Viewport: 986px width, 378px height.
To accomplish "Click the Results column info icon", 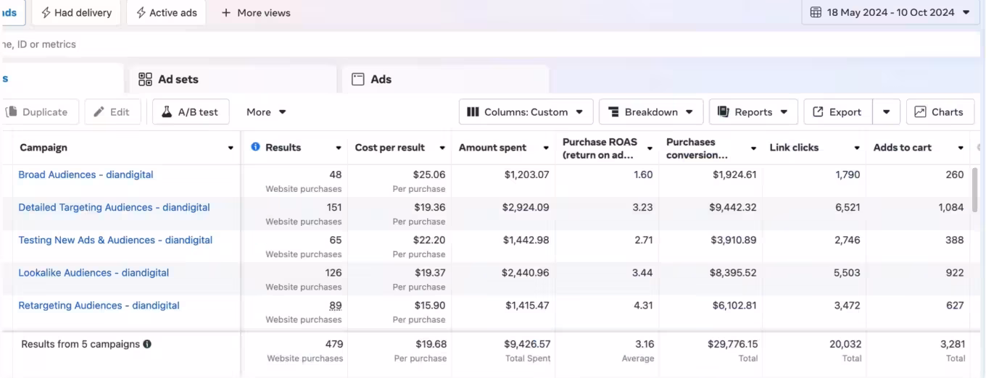I will (255, 147).
